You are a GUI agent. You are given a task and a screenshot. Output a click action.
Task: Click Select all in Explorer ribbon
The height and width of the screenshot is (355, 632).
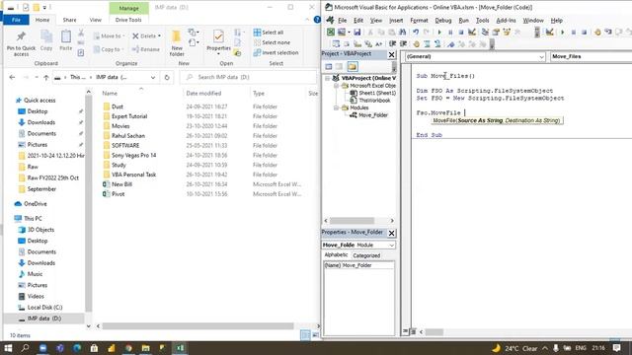click(269, 33)
